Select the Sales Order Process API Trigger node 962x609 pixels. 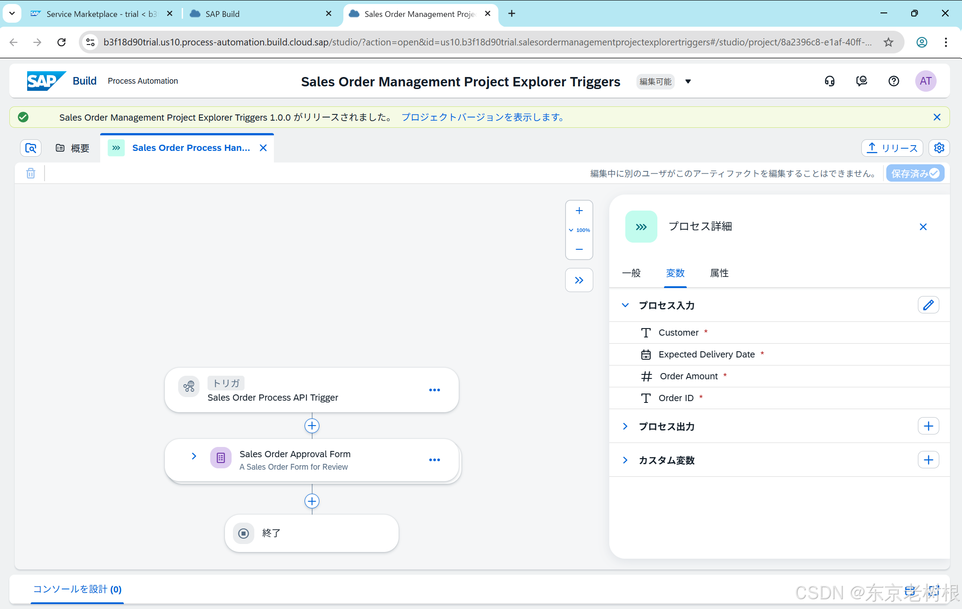coord(312,390)
